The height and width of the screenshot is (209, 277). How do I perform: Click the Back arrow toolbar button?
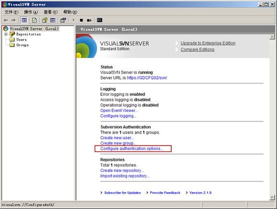6,20
